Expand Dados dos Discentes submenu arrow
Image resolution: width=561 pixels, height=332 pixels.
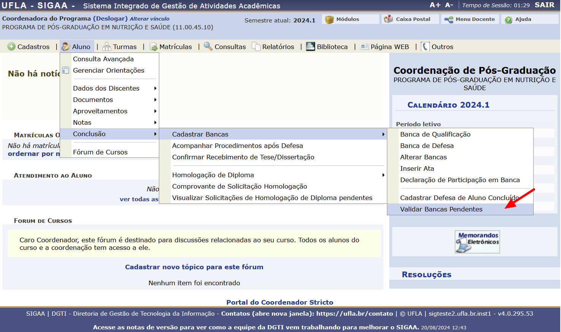pyautogui.click(x=155, y=88)
